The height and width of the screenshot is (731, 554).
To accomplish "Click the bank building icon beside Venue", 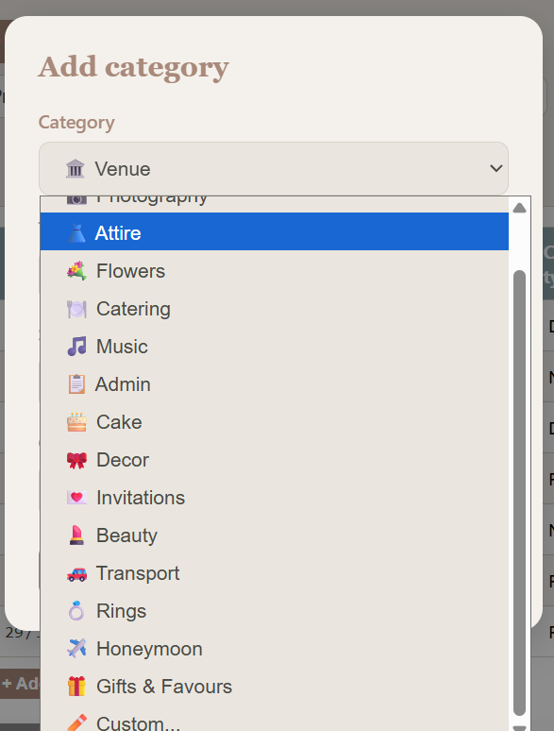I will point(75,168).
